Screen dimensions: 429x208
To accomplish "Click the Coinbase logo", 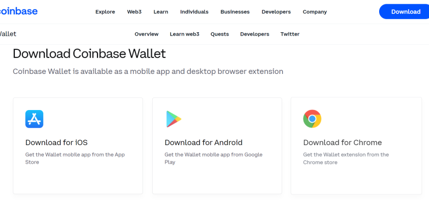I will [19, 11].
